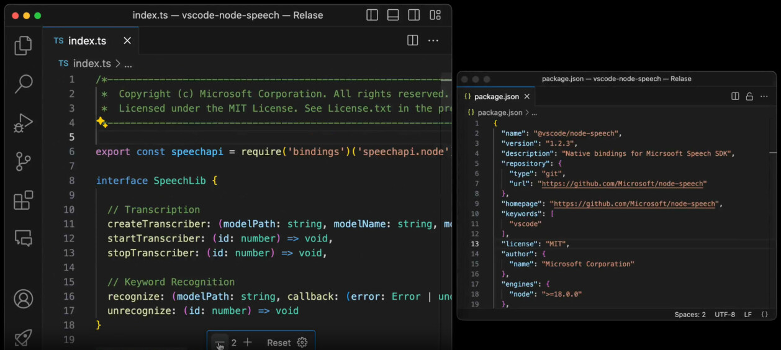Click the braces file icon on package.json tab
Screen dimensions: 781x350
pyautogui.click(x=467, y=97)
